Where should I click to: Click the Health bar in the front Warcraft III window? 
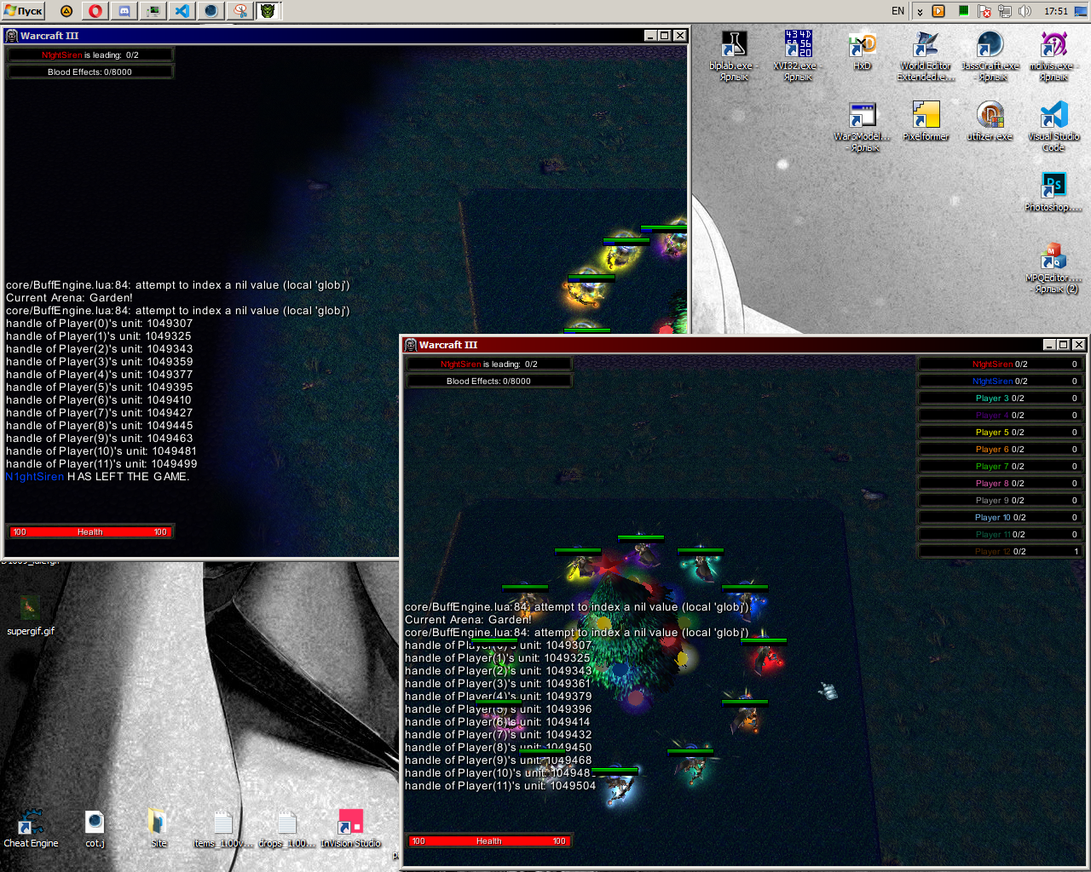(x=488, y=841)
